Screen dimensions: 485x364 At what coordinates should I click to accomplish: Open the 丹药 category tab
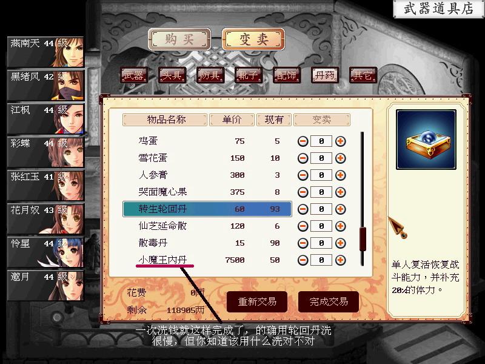pos(325,75)
